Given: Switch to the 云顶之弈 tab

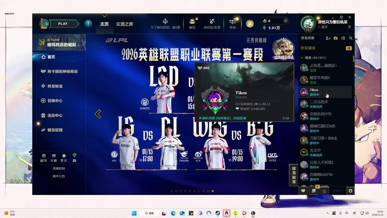Looking at the screenshot, I should click(124, 24).
